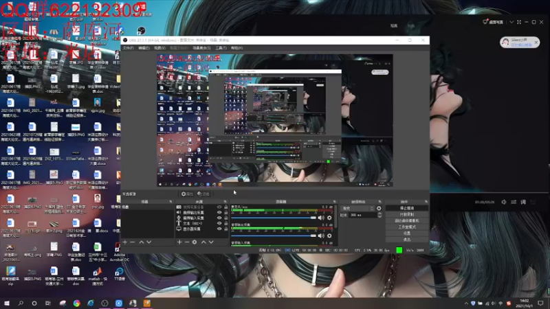Increase transition duration with up stepper
Viewport: 550px width, 309px height.
379,214
